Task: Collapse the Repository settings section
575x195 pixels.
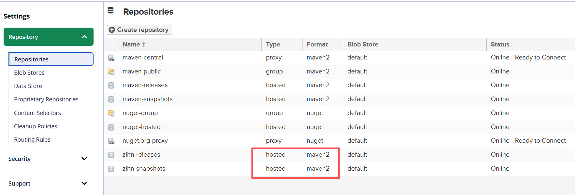Action: (84, 37)
